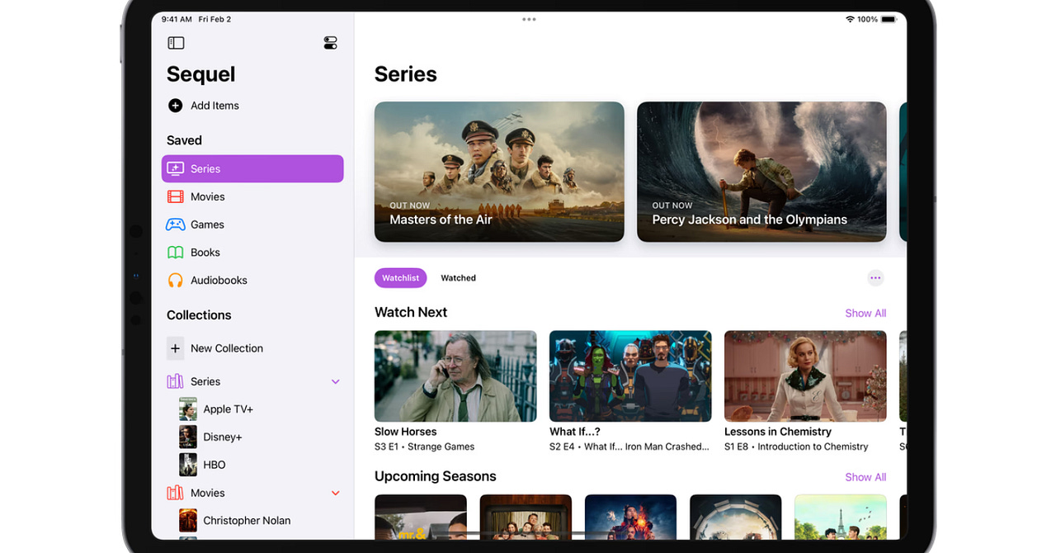Click the New Collection plus icon

tap(175, 348)
